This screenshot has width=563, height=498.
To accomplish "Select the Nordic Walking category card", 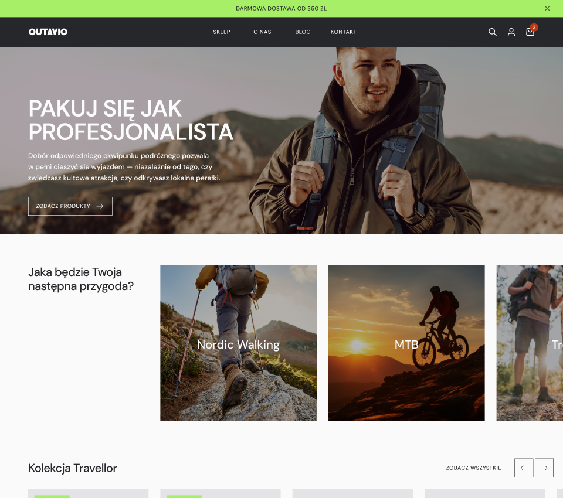I will click(238, 343).
